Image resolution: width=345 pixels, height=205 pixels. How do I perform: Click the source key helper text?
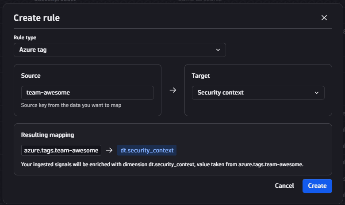coord(71,105)
